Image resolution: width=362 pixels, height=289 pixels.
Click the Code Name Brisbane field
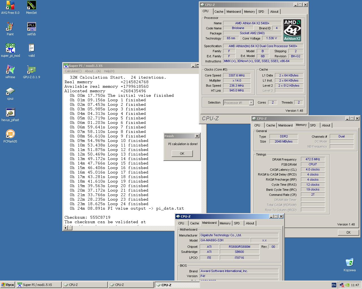click(238, 28)
